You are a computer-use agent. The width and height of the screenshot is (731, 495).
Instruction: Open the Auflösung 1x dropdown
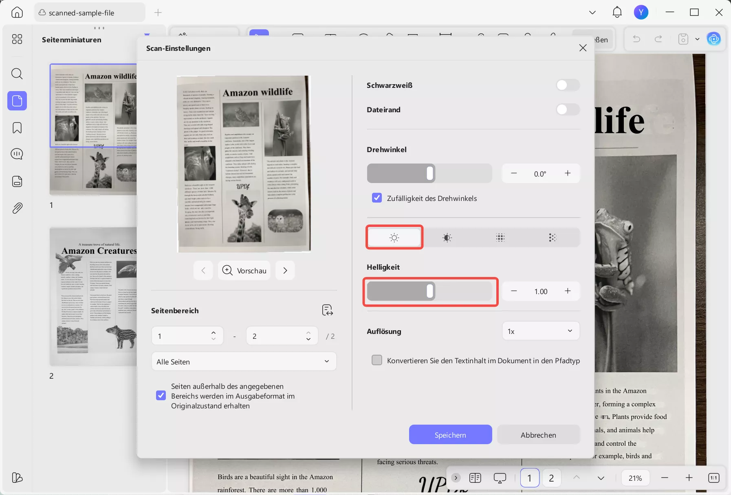pos(541,331)
